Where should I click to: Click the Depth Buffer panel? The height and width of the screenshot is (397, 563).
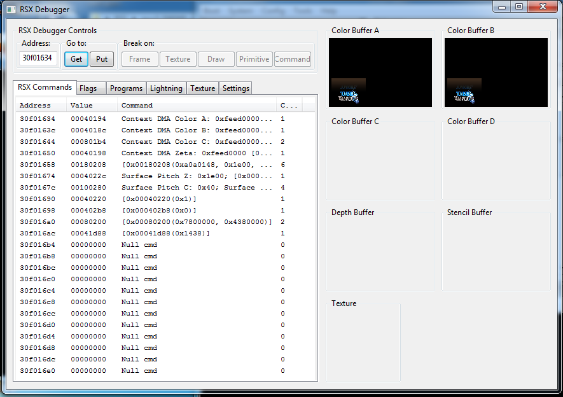[x=380, y=253]
